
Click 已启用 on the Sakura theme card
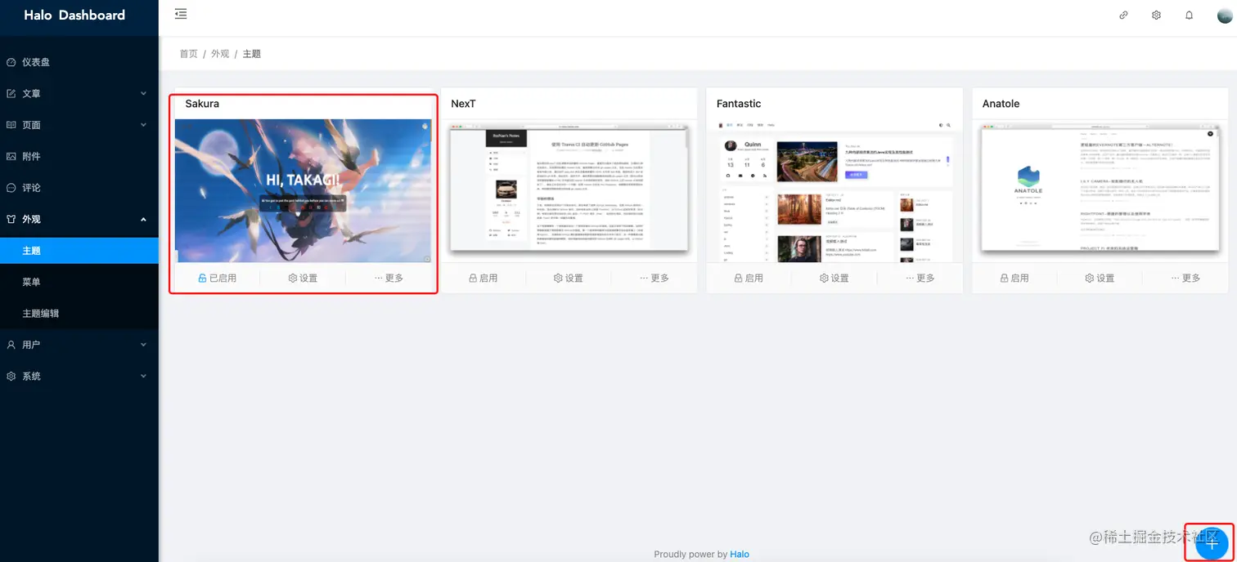218,279
